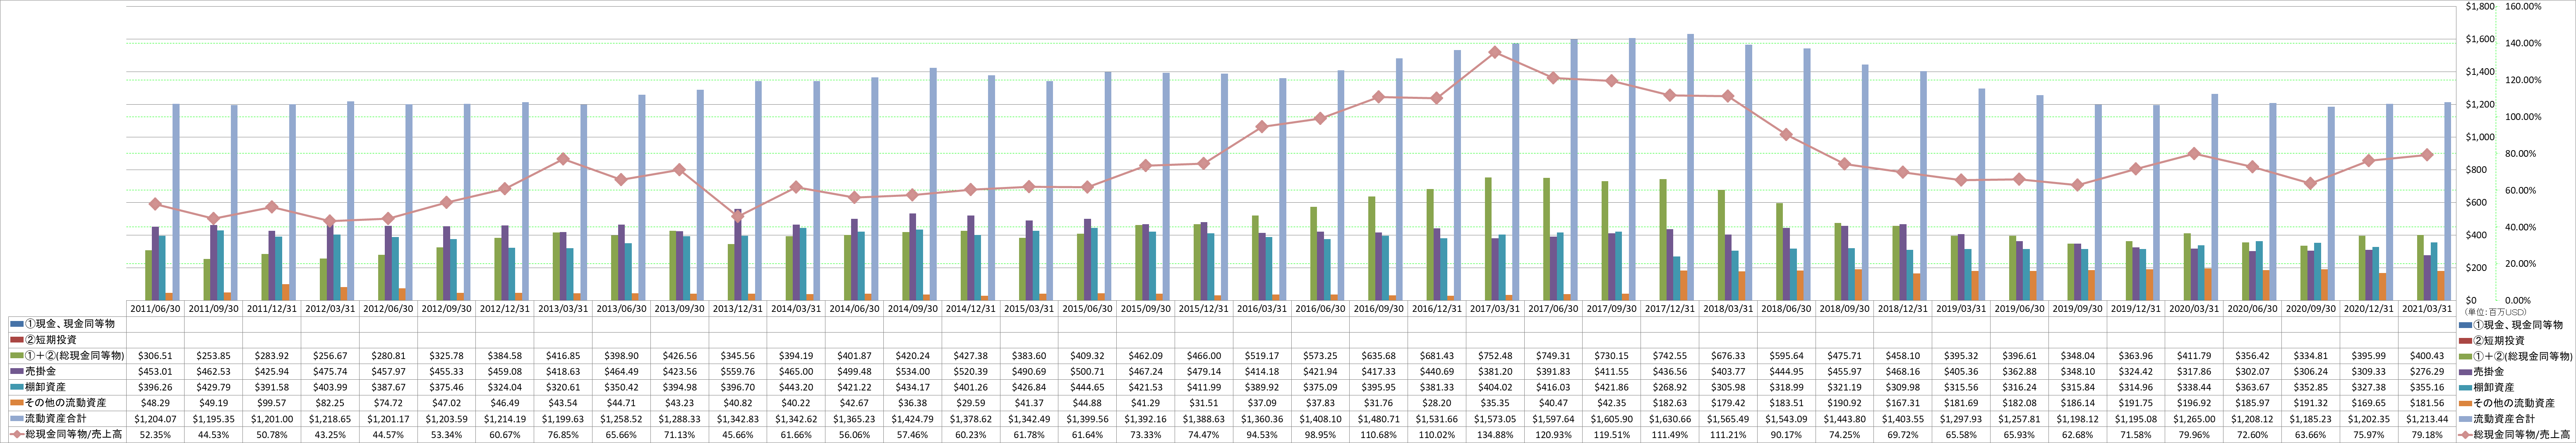Viewport: 2576px width, 443px height.
Task: Click the 2017/03/31 date header
Action: click(1495, 309)
